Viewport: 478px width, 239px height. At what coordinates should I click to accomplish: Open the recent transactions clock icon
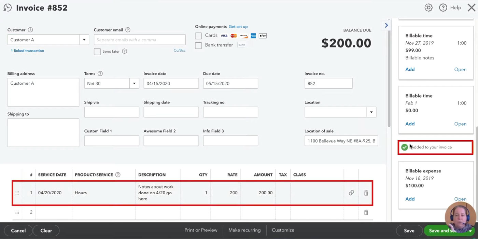tap(8, 8)
